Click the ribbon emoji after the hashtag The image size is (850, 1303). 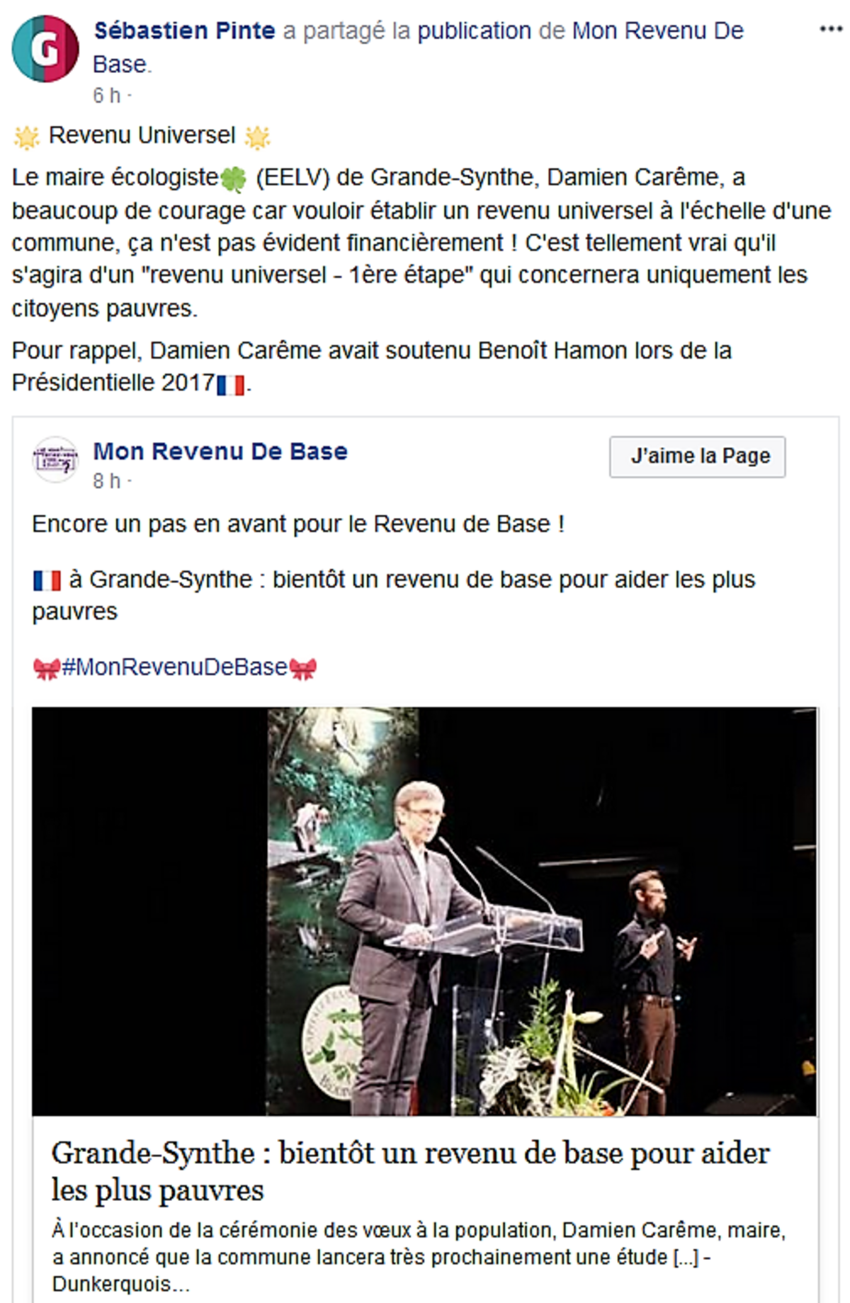pyautogui.click(x=303, y=668)
